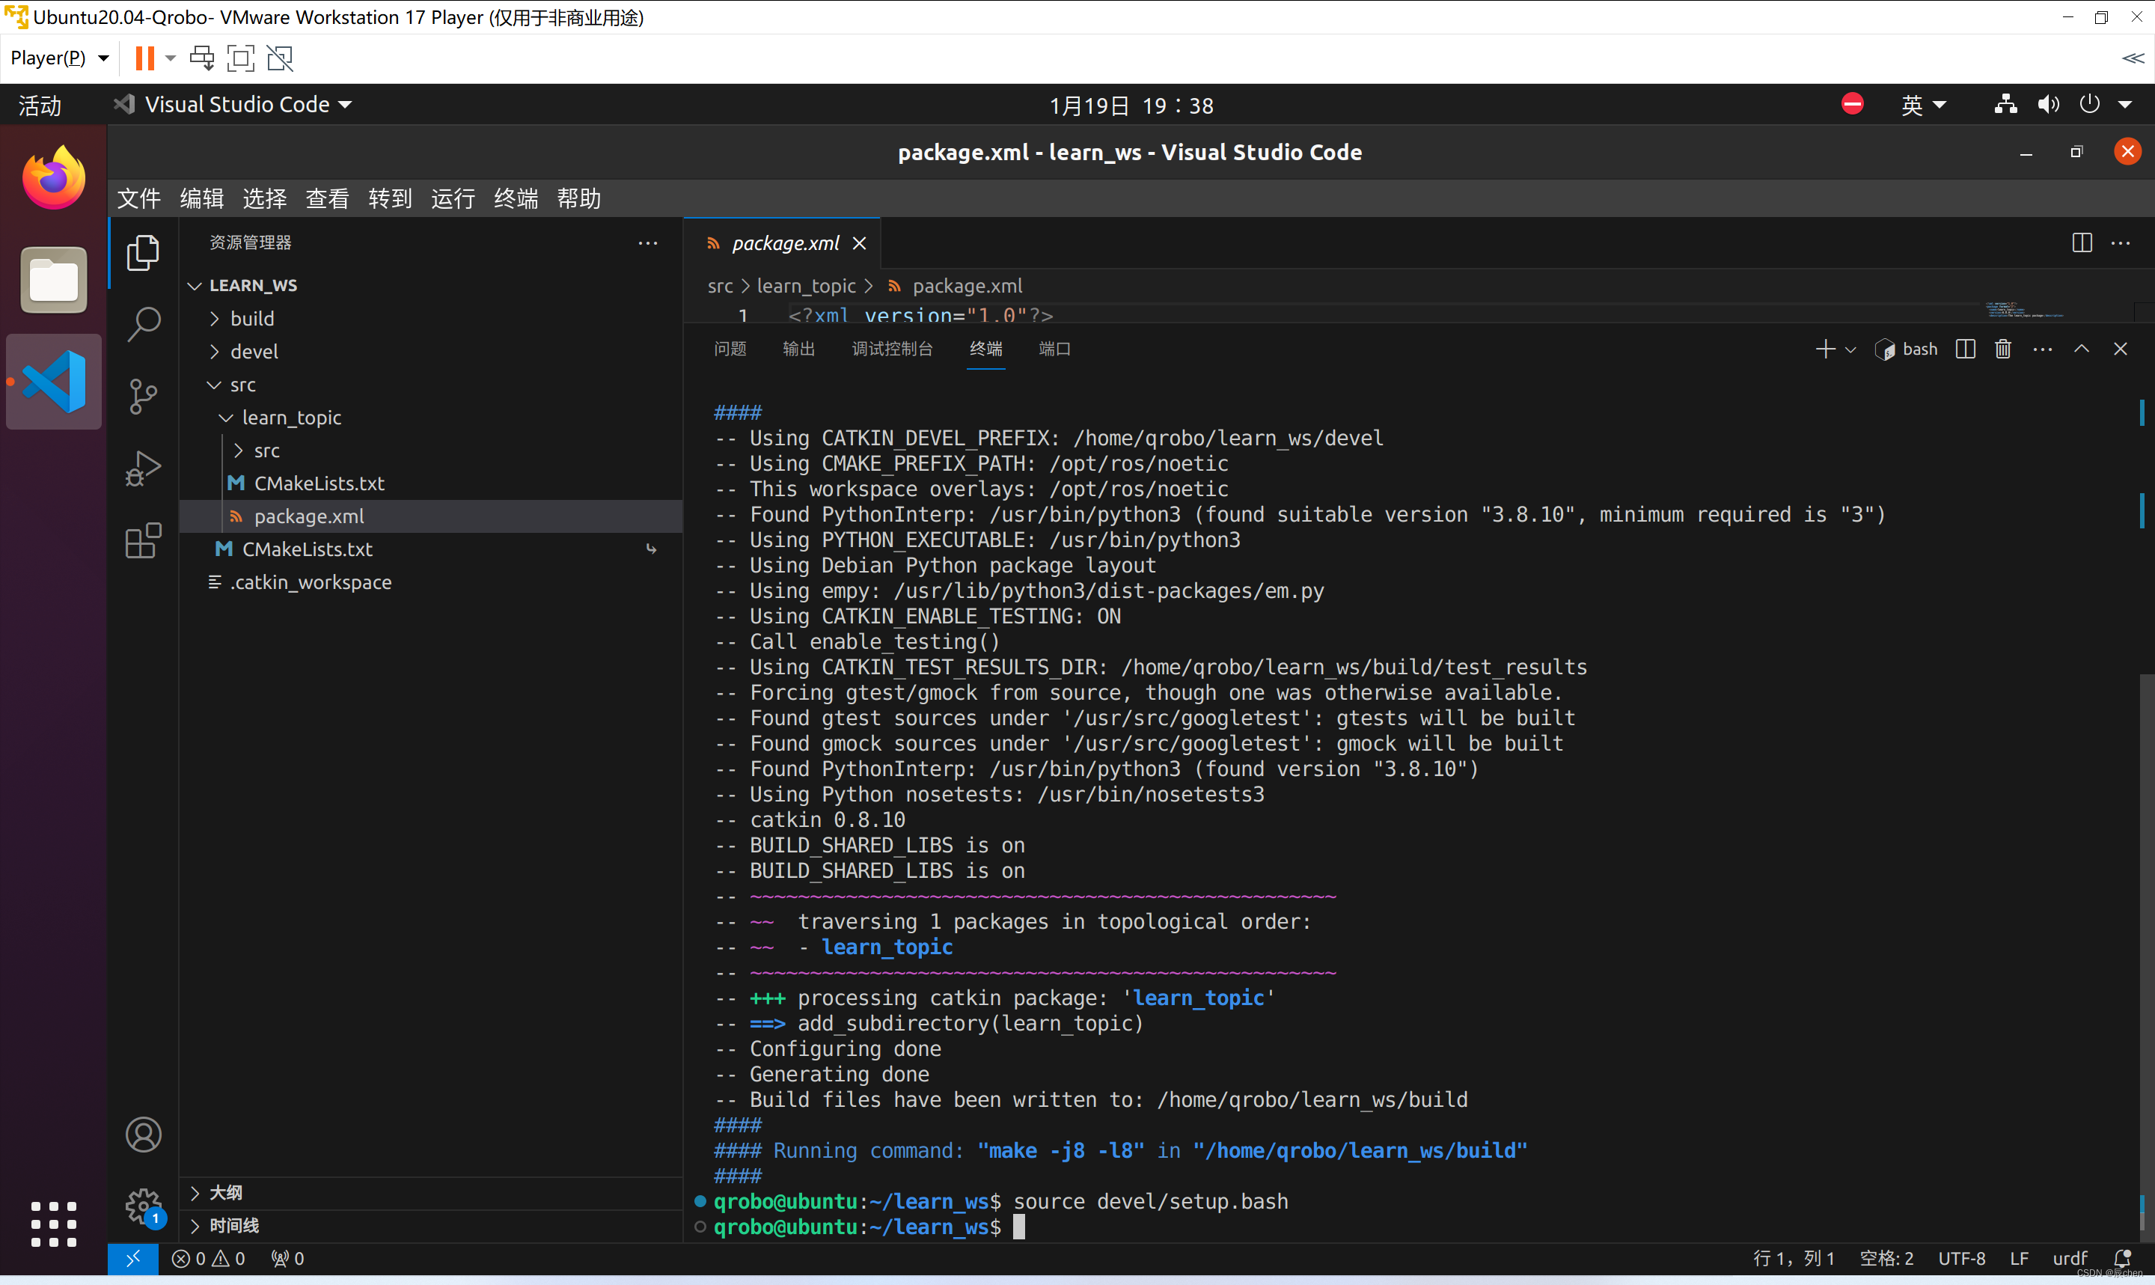Kill the terminal with trash icon
The image size is (2155, 1285).
pos(2002,349)
